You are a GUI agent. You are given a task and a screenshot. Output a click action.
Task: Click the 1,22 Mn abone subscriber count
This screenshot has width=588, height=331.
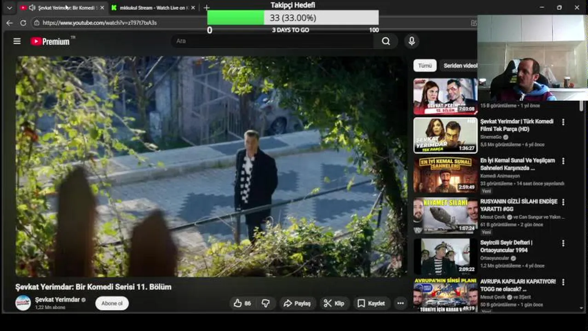tap(50, 308)
